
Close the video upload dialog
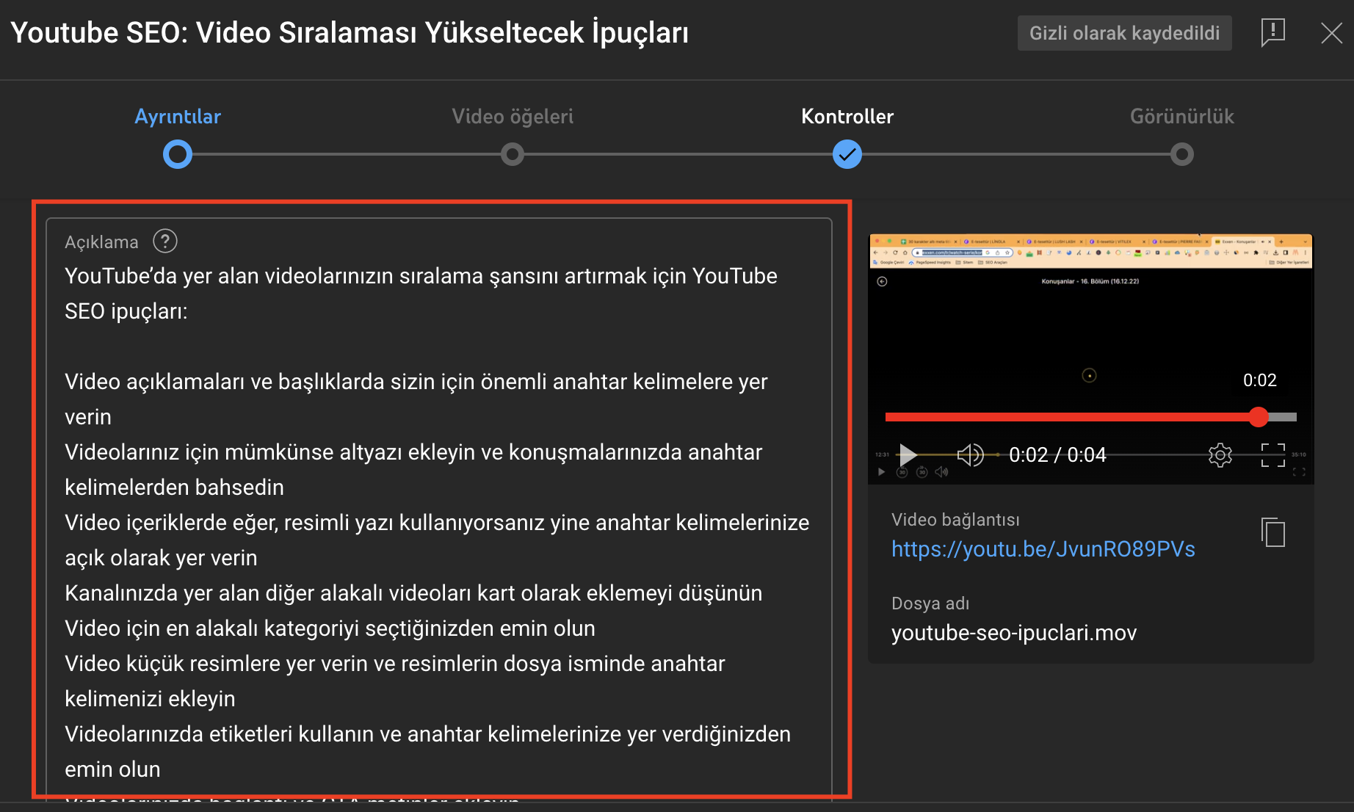pos(1331,33)
